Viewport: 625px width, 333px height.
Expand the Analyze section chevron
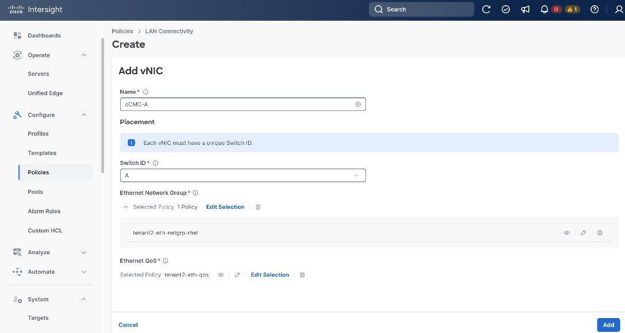(x=83, y=252)
